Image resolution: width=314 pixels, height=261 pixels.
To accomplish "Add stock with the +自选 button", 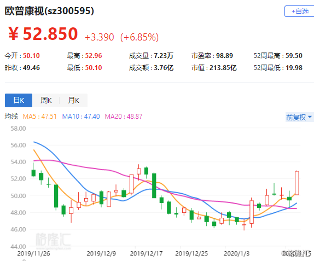I will [x=299, y=11].
